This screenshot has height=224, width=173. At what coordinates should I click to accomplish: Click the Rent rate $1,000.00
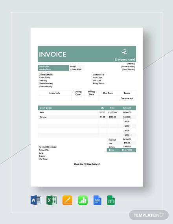(112, 112)
